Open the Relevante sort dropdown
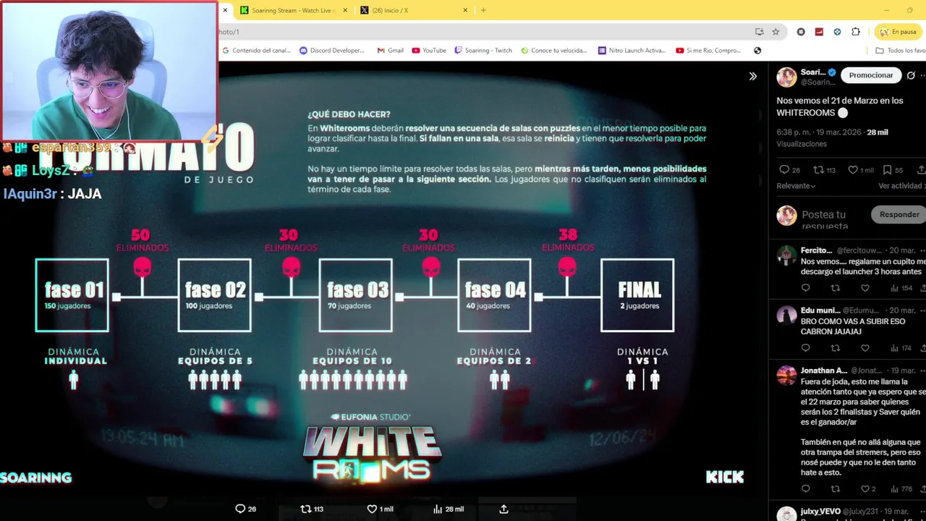926x521 pixels. (x=796, y=186)
